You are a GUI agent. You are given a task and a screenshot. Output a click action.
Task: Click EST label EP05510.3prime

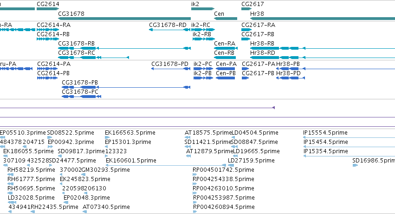pyautogui.click(x=23, y=133)
